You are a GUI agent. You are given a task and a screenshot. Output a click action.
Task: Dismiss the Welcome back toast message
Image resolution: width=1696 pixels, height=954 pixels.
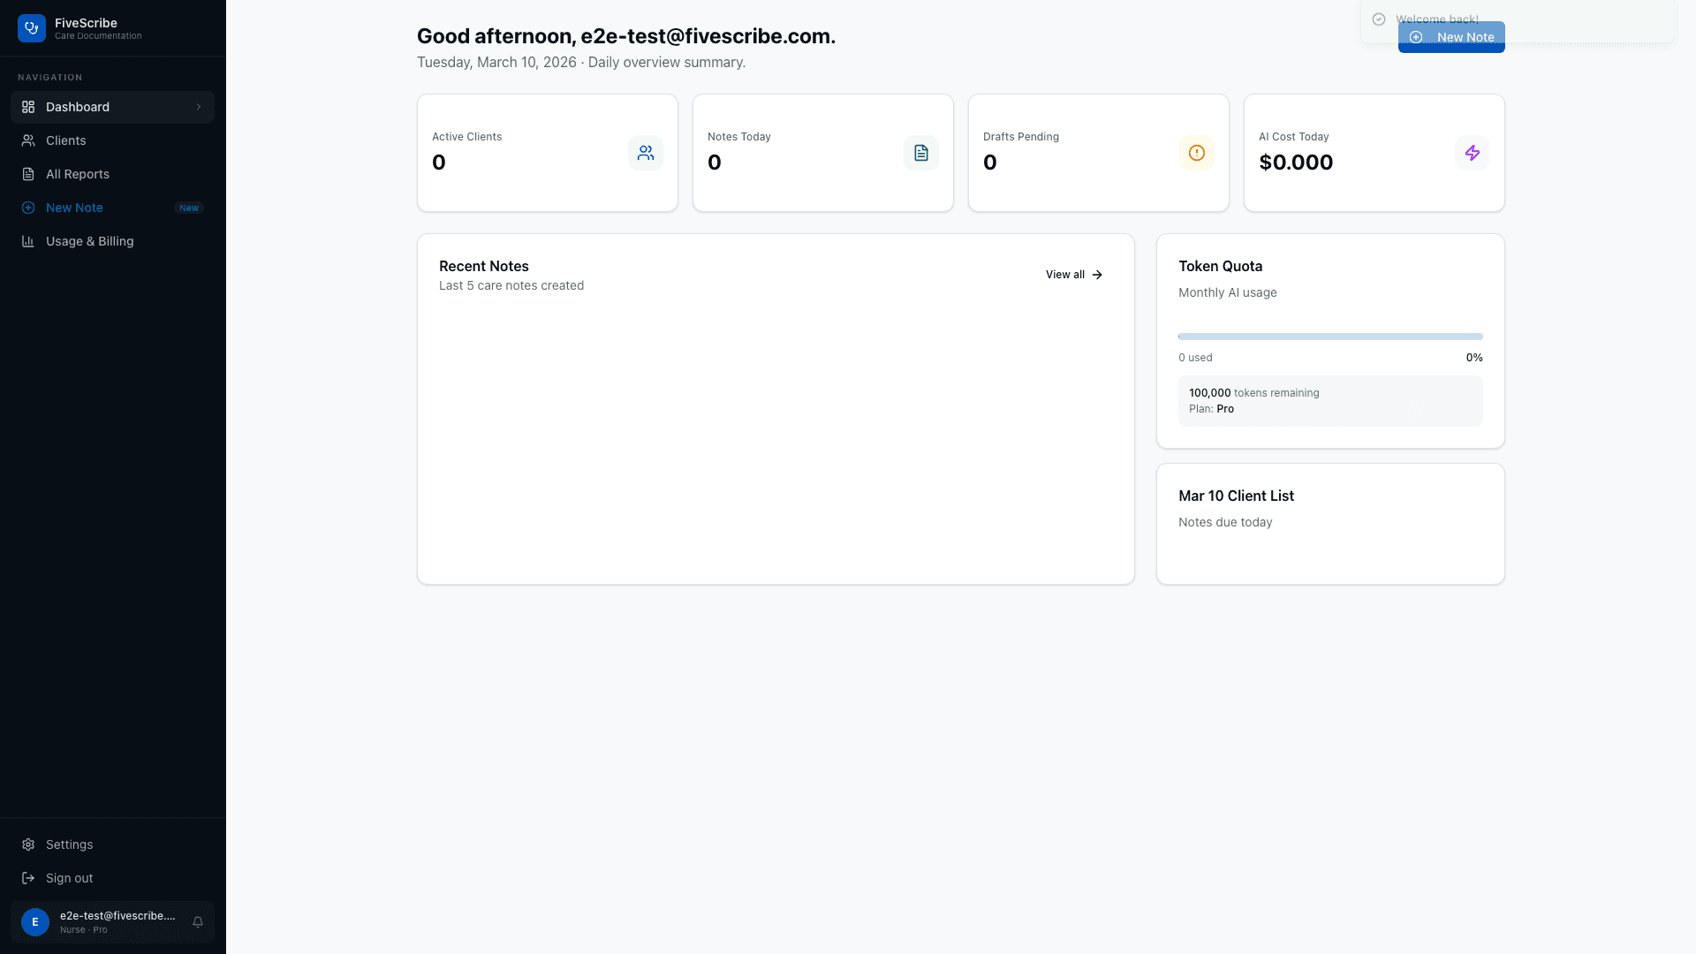tap(1437, 19)
